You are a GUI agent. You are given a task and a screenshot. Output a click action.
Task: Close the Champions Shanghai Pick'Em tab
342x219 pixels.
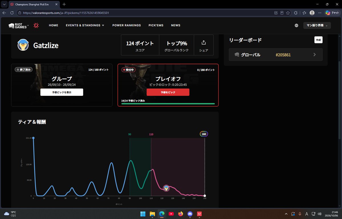56,4
